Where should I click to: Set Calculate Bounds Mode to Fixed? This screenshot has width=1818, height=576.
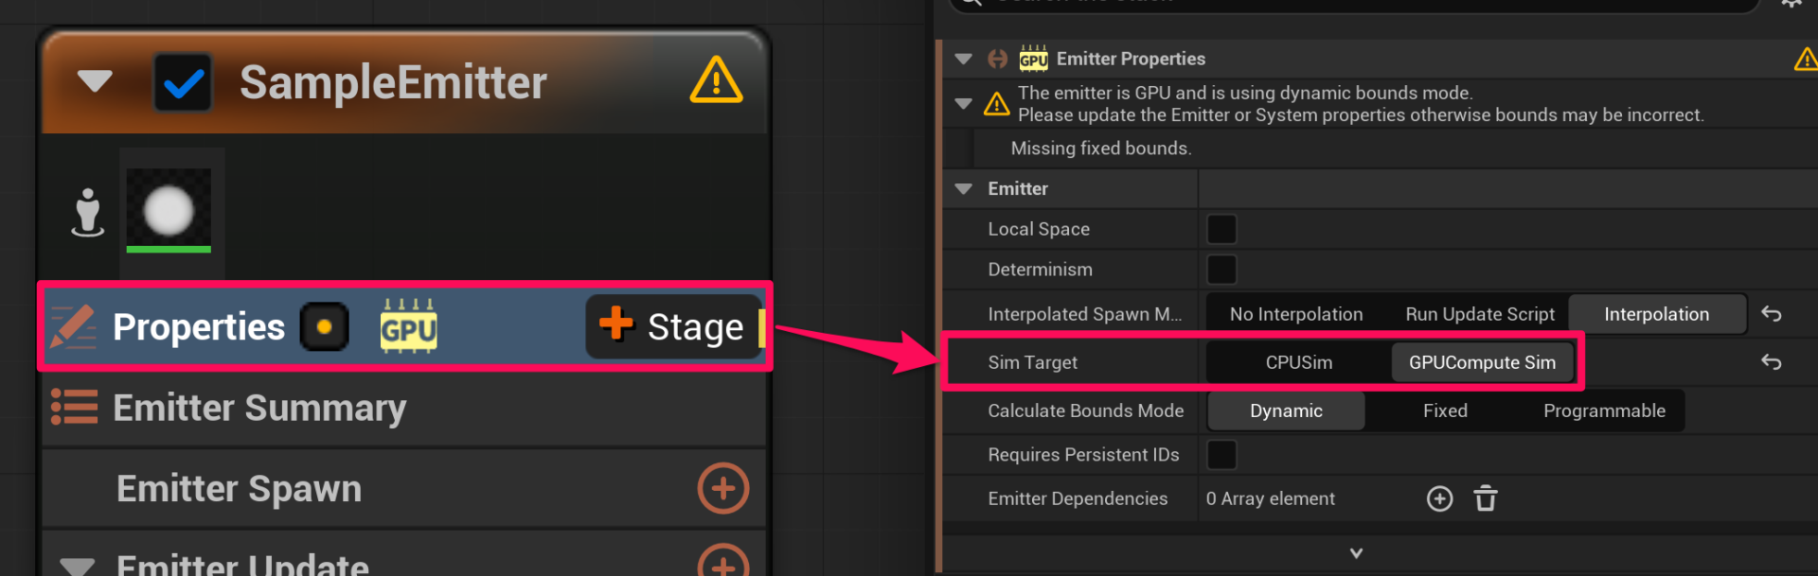[1445, 410]
